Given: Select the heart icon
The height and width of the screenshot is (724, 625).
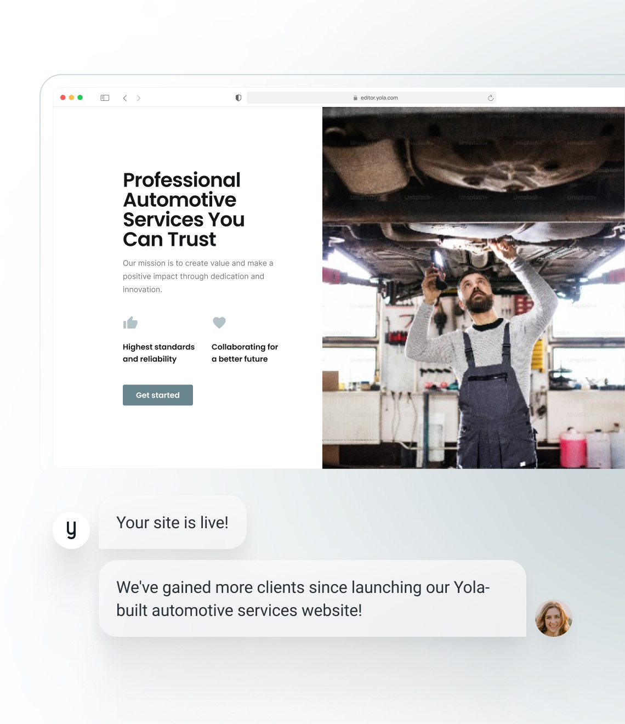Looking at the screenshot, I should [219, 323].
